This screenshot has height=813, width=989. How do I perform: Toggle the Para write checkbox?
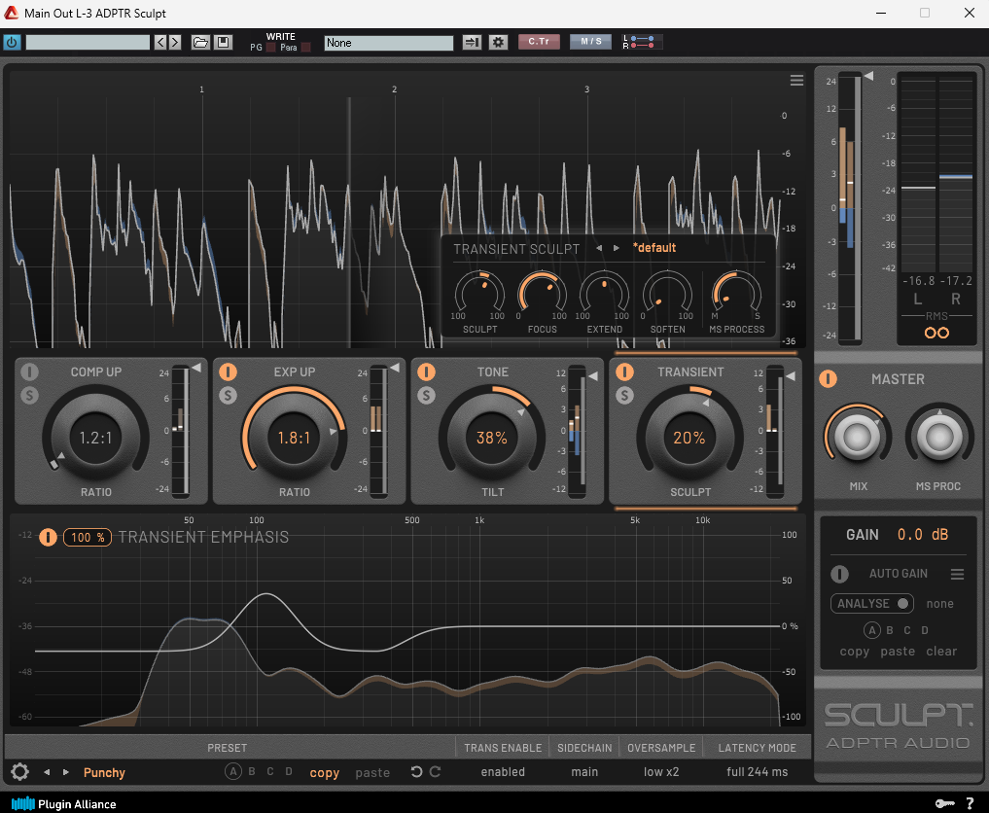tap(306, 48)
